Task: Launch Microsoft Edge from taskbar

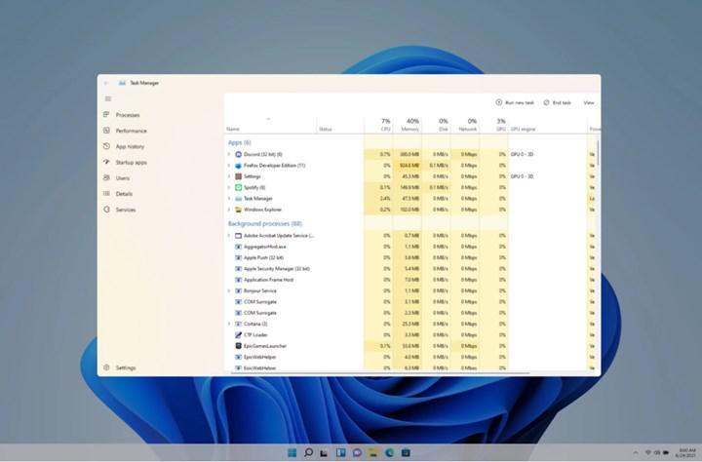Action: [389, 452]
